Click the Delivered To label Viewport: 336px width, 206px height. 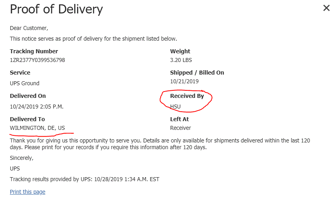tap(27, 119)
